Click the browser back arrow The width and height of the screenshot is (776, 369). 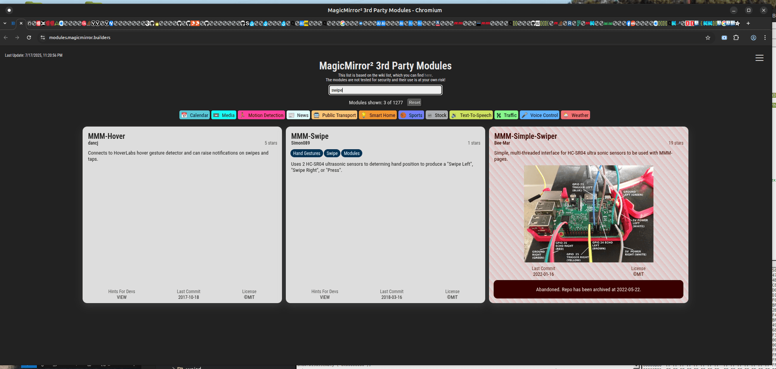[6, 38]
